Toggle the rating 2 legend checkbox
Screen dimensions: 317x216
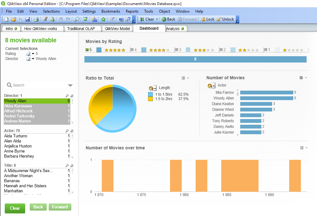pyautogui.click(x=221, y=50)
